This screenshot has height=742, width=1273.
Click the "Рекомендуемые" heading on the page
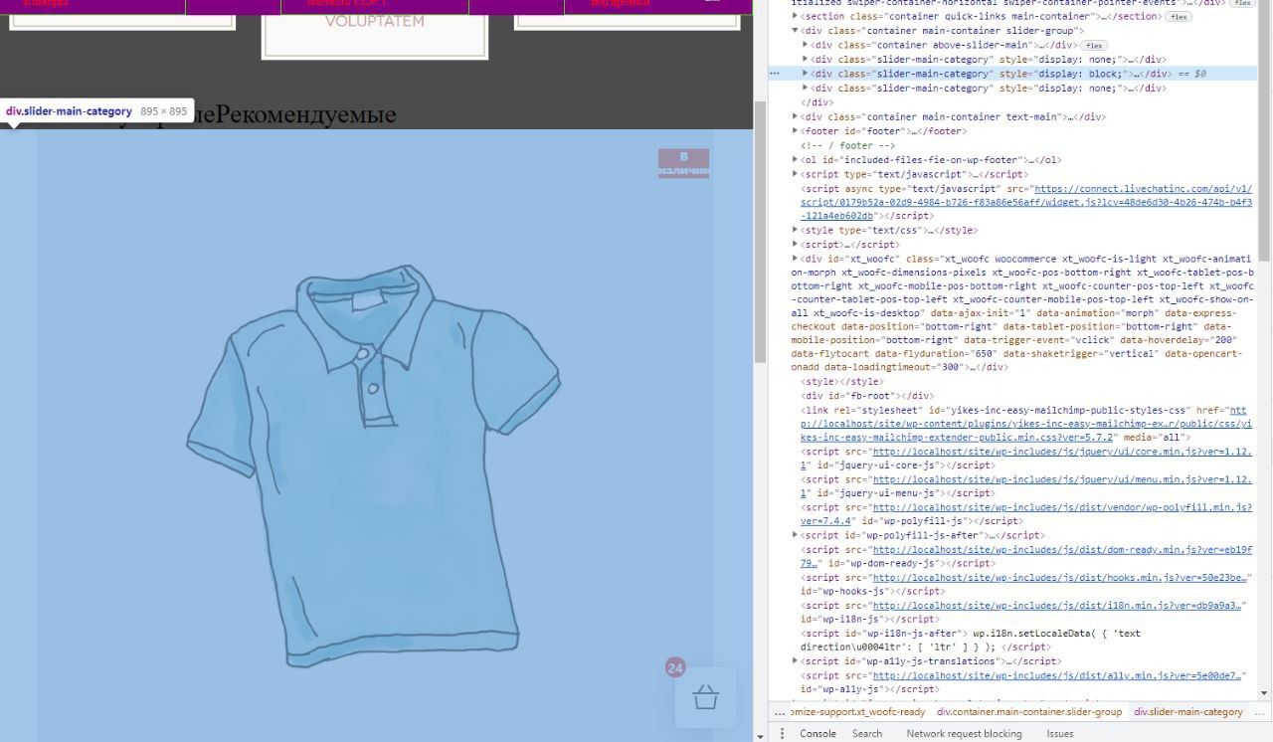[x=306, y=114]
